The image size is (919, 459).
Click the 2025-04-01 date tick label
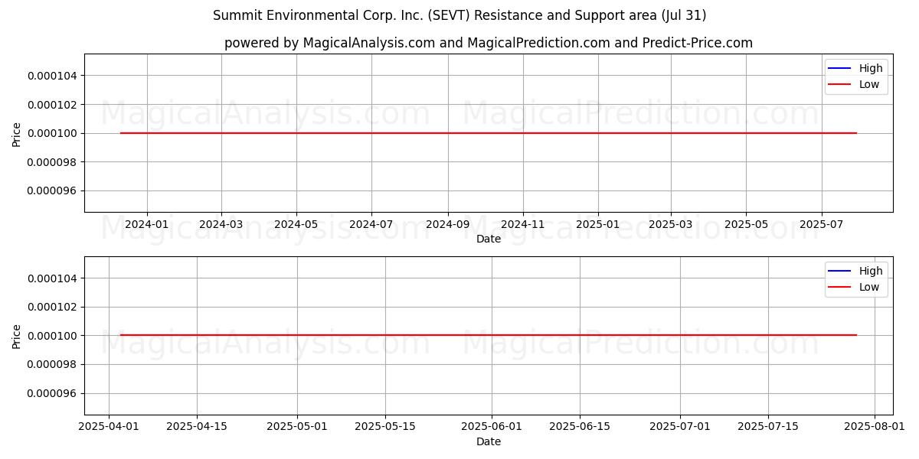(x=109, y=428)
